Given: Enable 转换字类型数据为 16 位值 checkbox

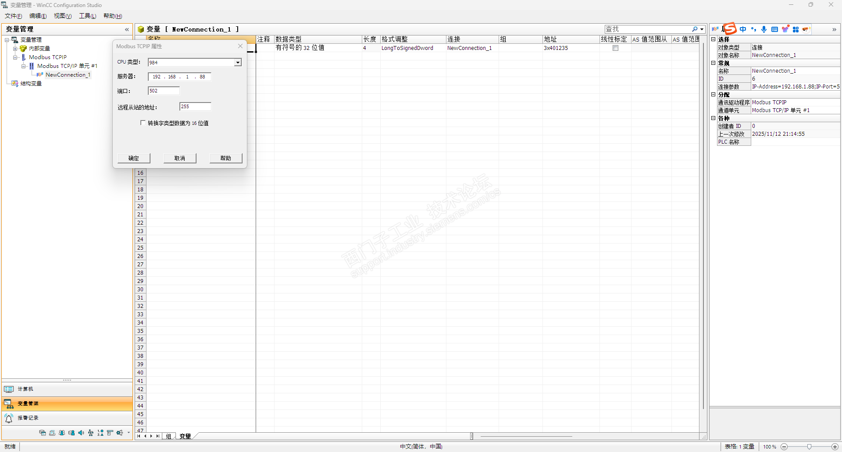Looking at the screenshot, I should click(x=143, y=123).
